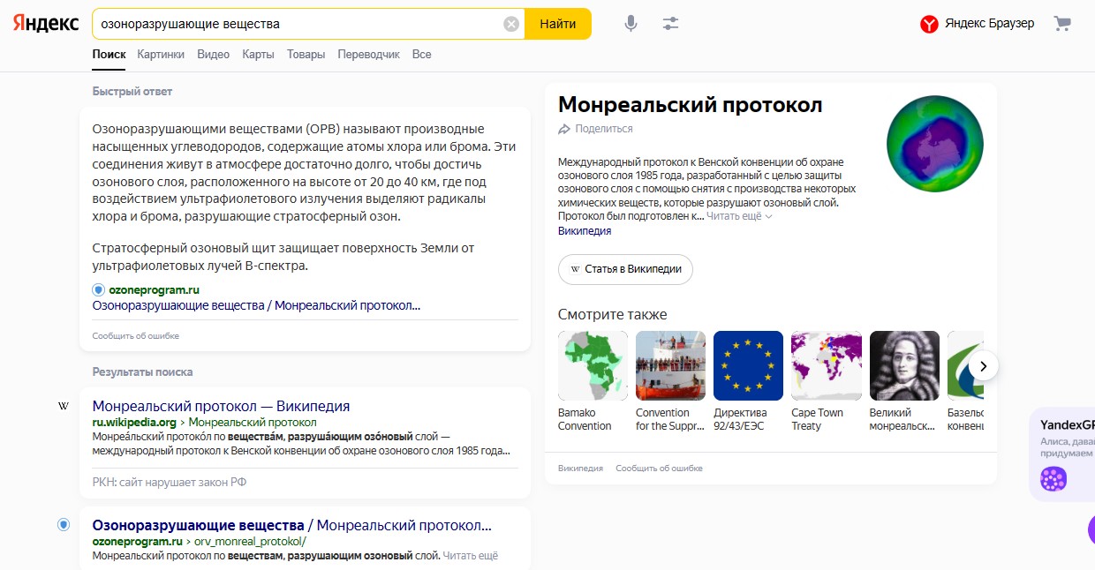Open the Convention for the Suppr... ship thumbnail

670,365
